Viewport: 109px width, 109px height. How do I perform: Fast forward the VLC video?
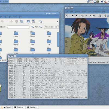tap(90, 16)
